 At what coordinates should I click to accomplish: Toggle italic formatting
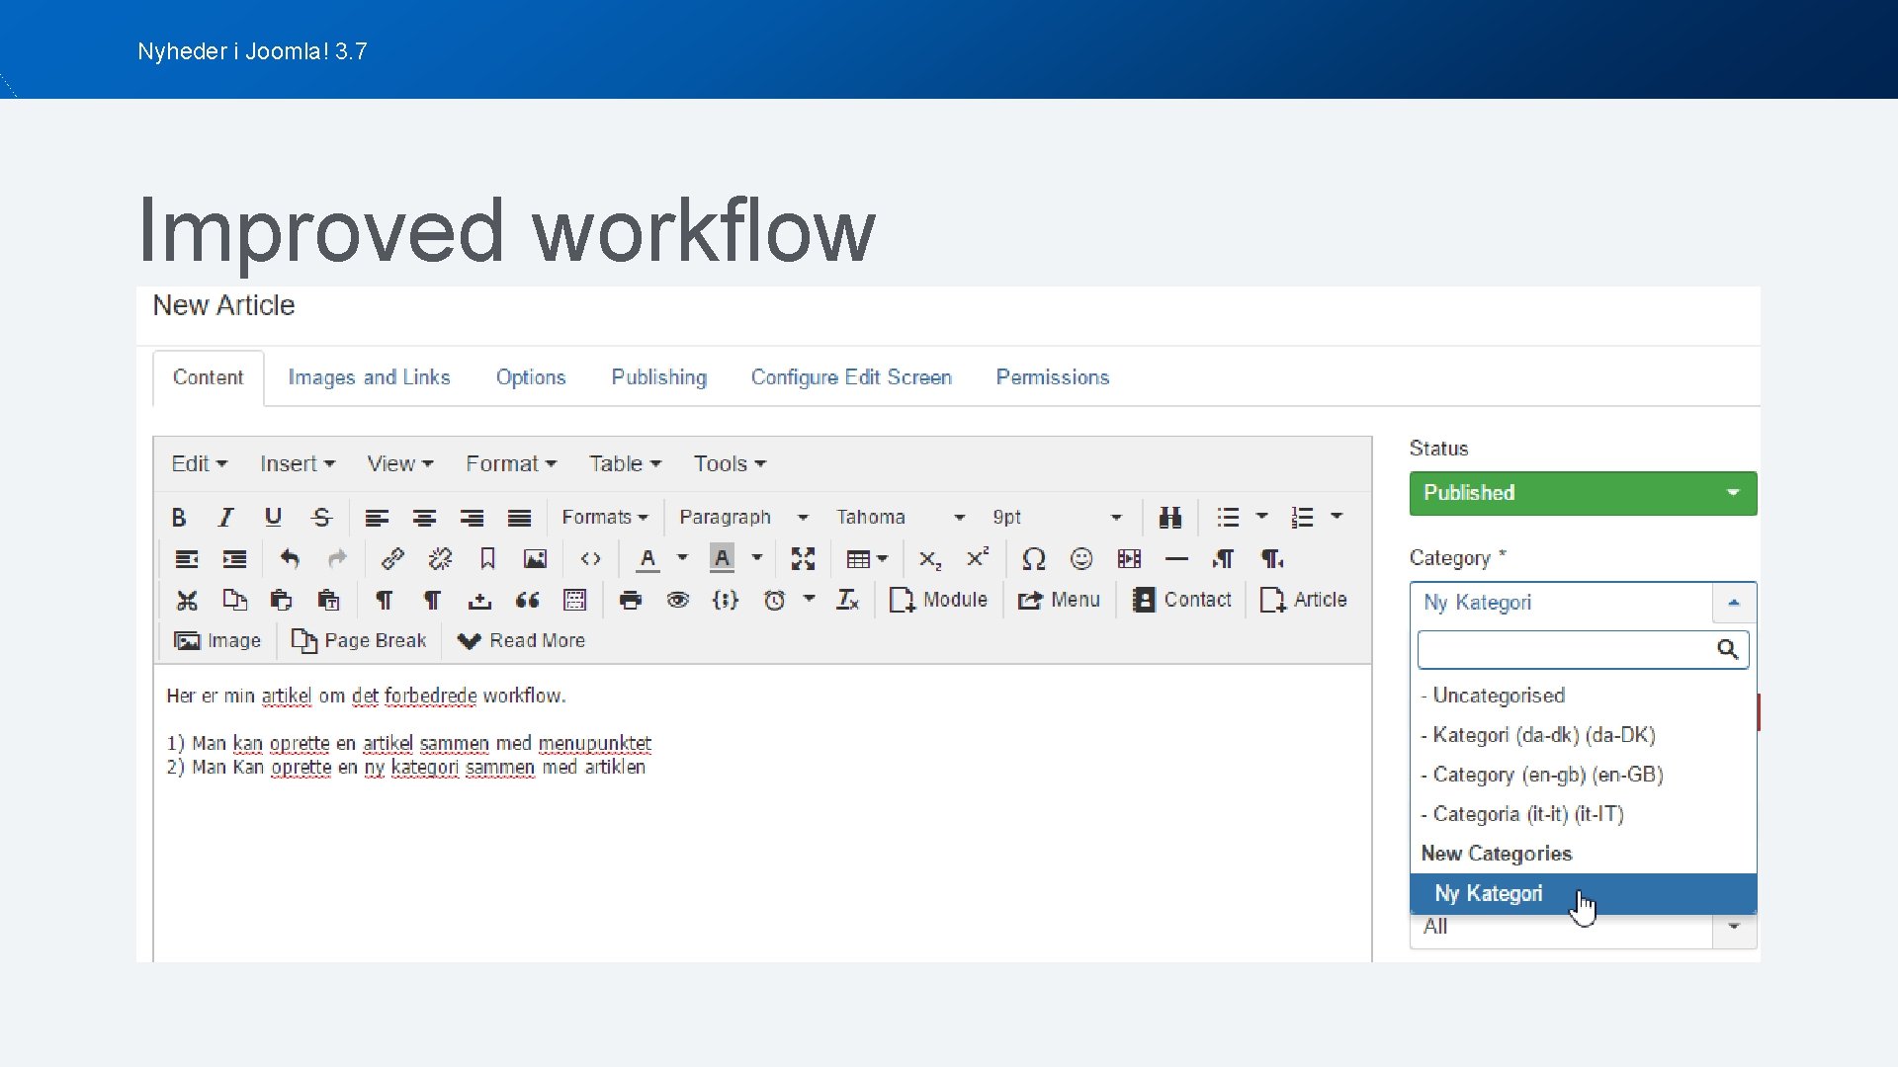click(226, 518)
